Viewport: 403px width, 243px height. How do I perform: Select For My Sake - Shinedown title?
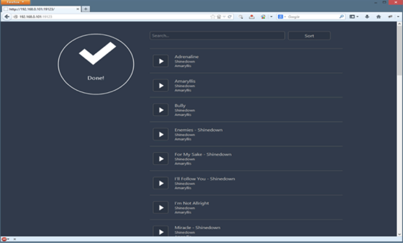pyautogui.click(x=203, y=154)
